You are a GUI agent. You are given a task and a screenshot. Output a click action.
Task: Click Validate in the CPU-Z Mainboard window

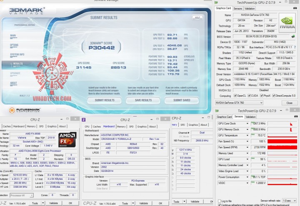pos(144,204)
